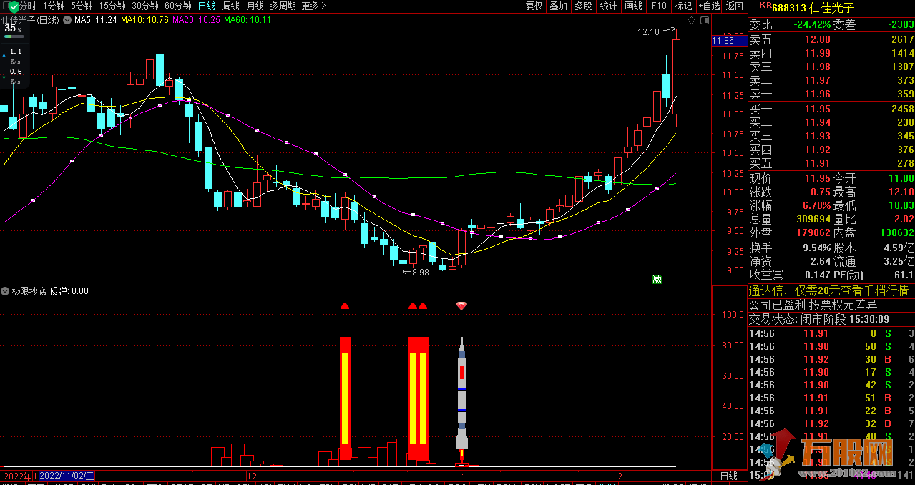Click the MA10: 10.76 indicator label
Image resolution: width=915 pixels, height=485 pixels.
click(145, 19)
